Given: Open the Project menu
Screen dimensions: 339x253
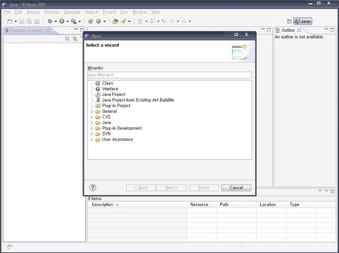Looking at the screenshot, I should [110, 12].
